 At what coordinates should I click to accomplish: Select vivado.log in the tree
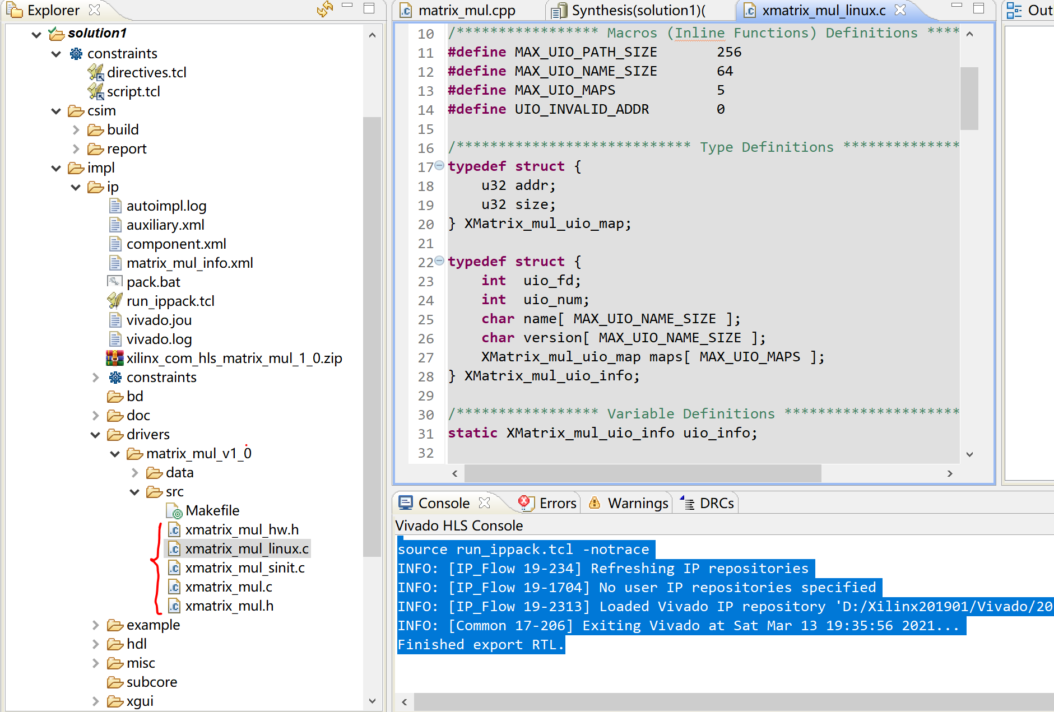coord(159,339)
